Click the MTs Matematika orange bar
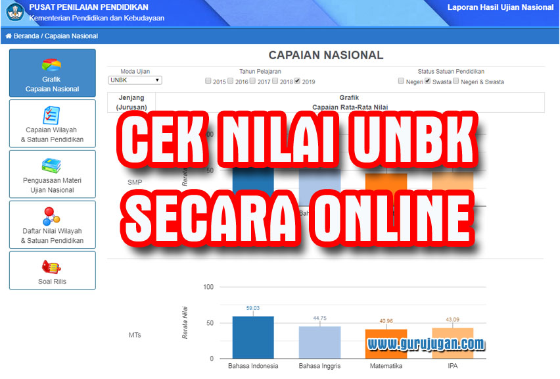The height and width of the screenshot is (379, 560). coord(386,343)
